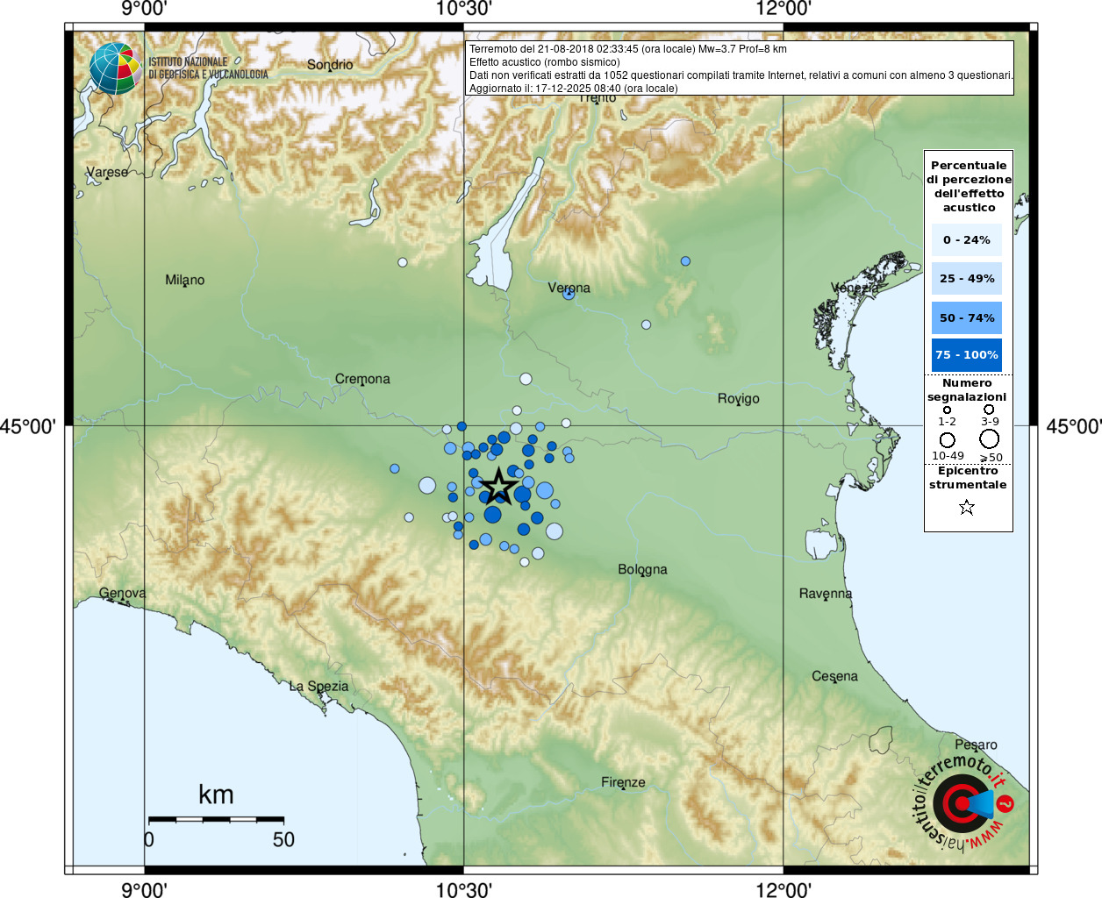Click the epicenter star on the map

tap(499, 485)
